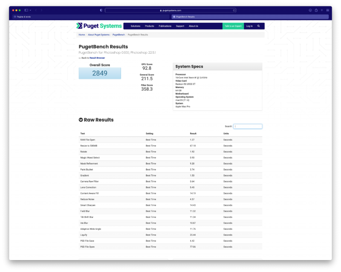
Task: Click the Log In link
Action: (x=249, y=26)
